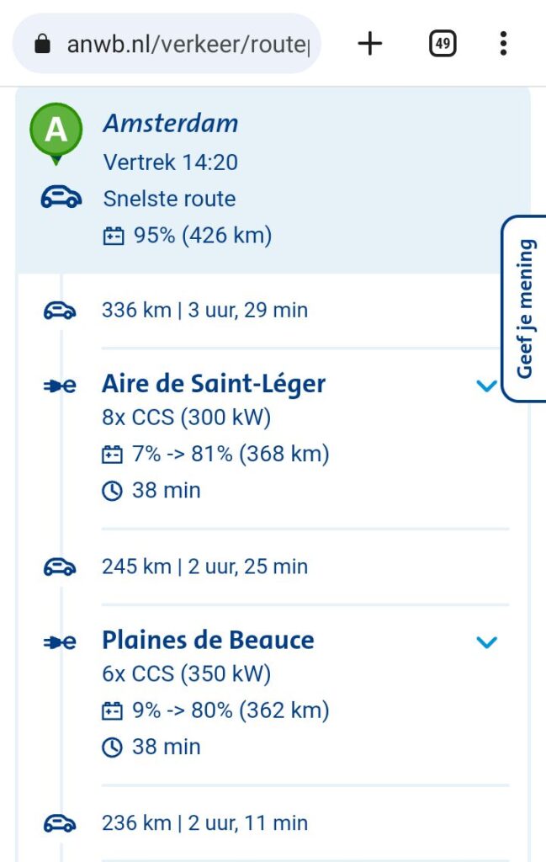Open the browser three-dot menu

tap(503, 44)
